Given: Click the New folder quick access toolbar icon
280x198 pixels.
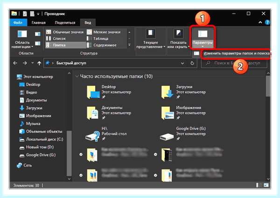Looking at the screenshot, I should 32,14.
